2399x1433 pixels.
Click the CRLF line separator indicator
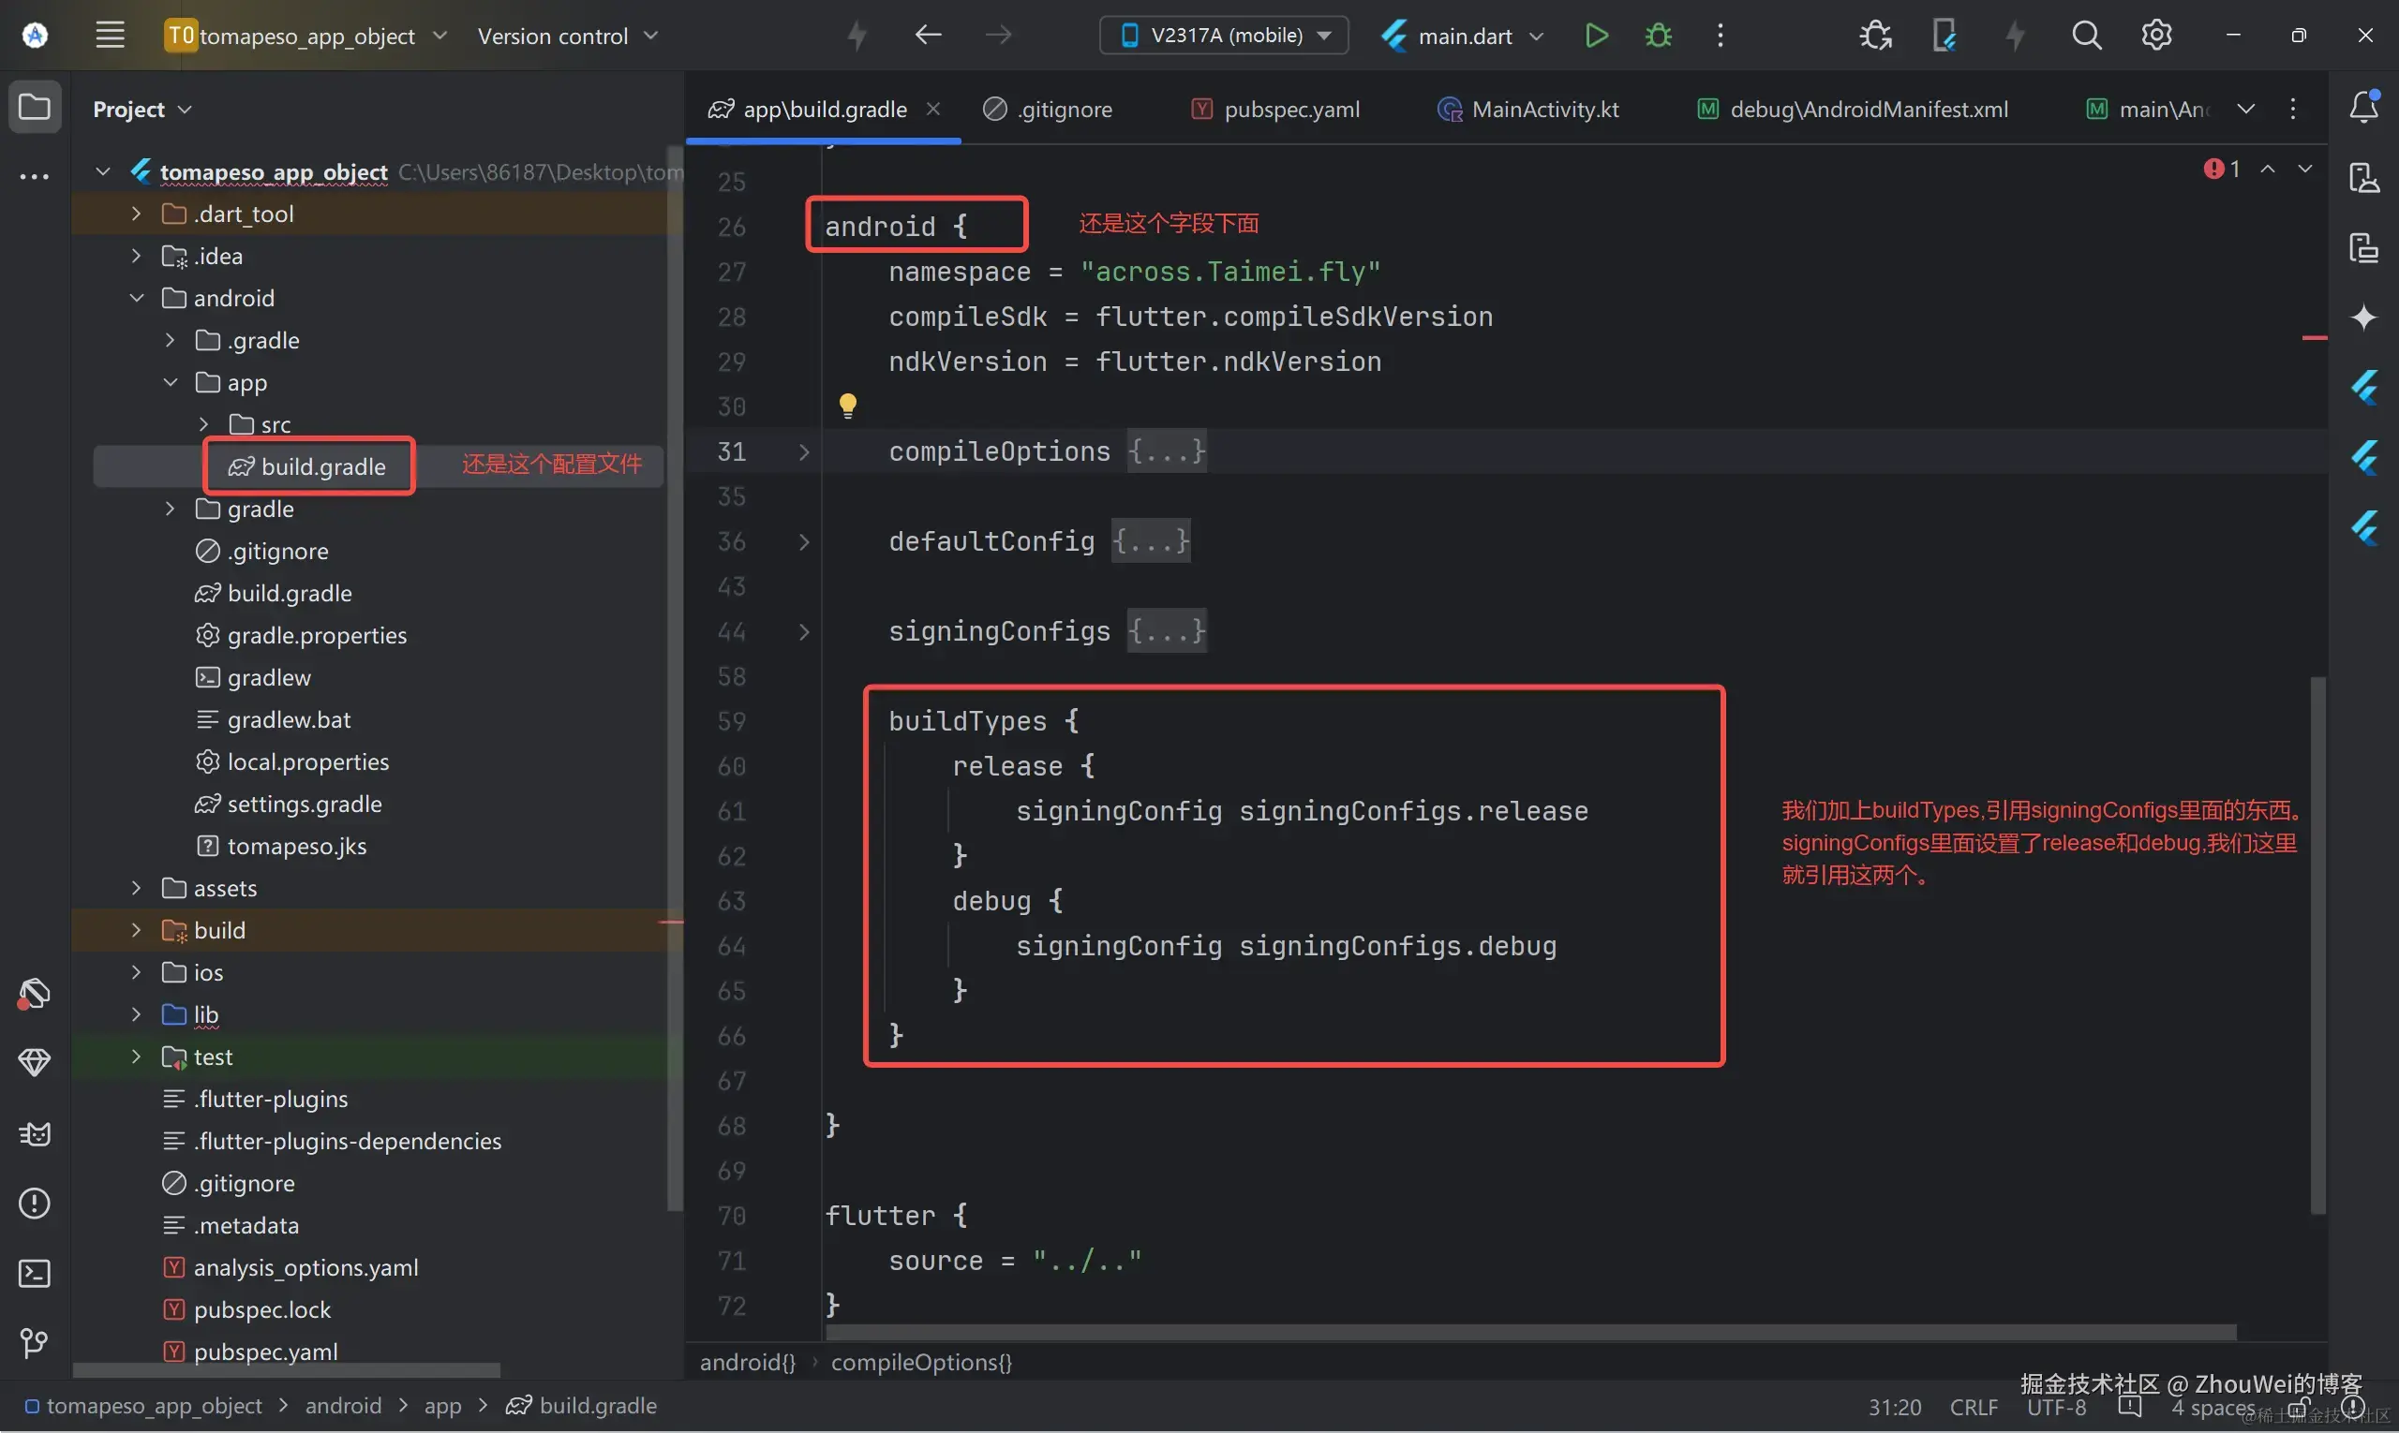point(1973,1407)
